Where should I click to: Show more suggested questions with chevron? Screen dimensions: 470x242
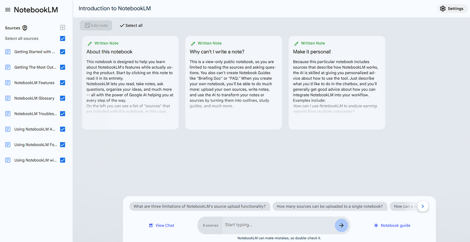tap(423, 206)
